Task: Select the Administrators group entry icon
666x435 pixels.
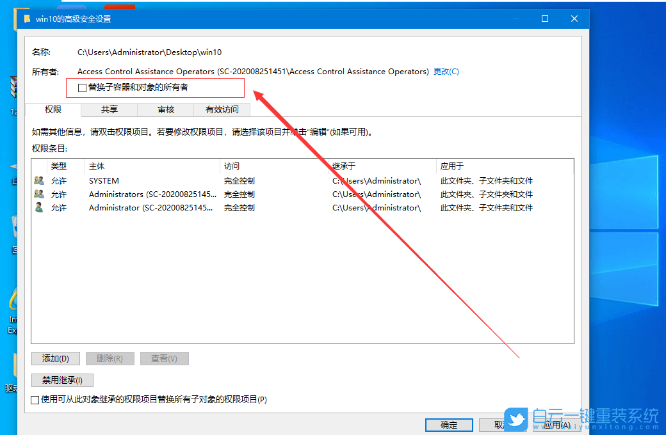Action: [x=39, y=194]
